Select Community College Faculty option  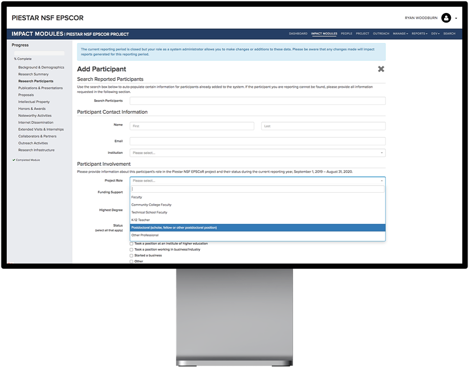coord(258,205)
